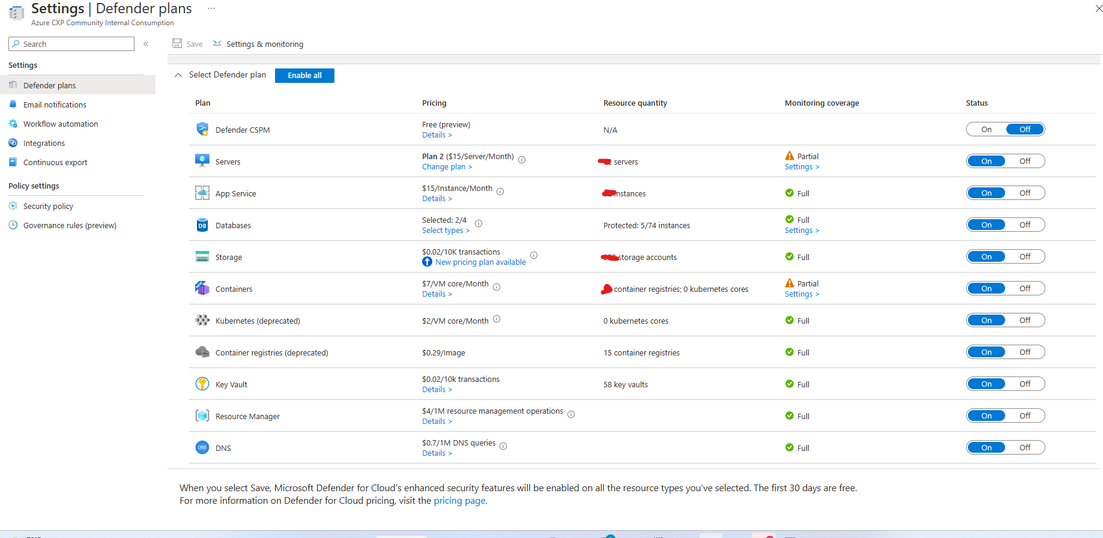Image resolution: width=1103 pixels, height=538 pixels.
Task: Open Security policy page
Action: 78,206
